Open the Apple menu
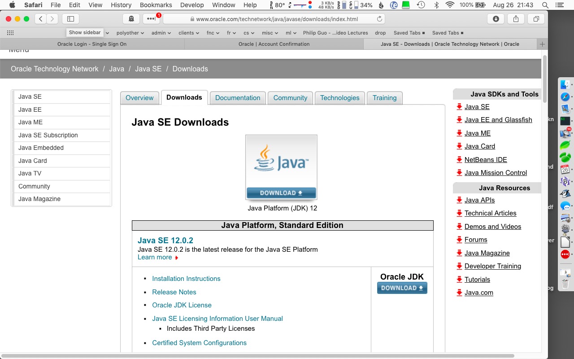574x359 pixels. (x=12, y=5)
